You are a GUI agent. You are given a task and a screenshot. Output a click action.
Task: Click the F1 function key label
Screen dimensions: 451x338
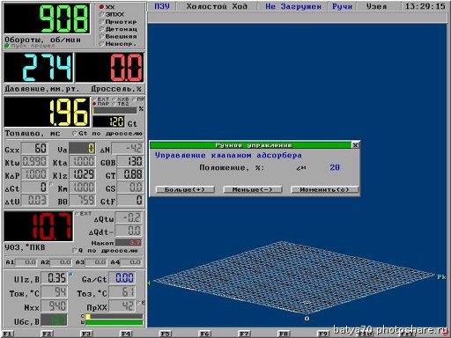pos(7,334)
